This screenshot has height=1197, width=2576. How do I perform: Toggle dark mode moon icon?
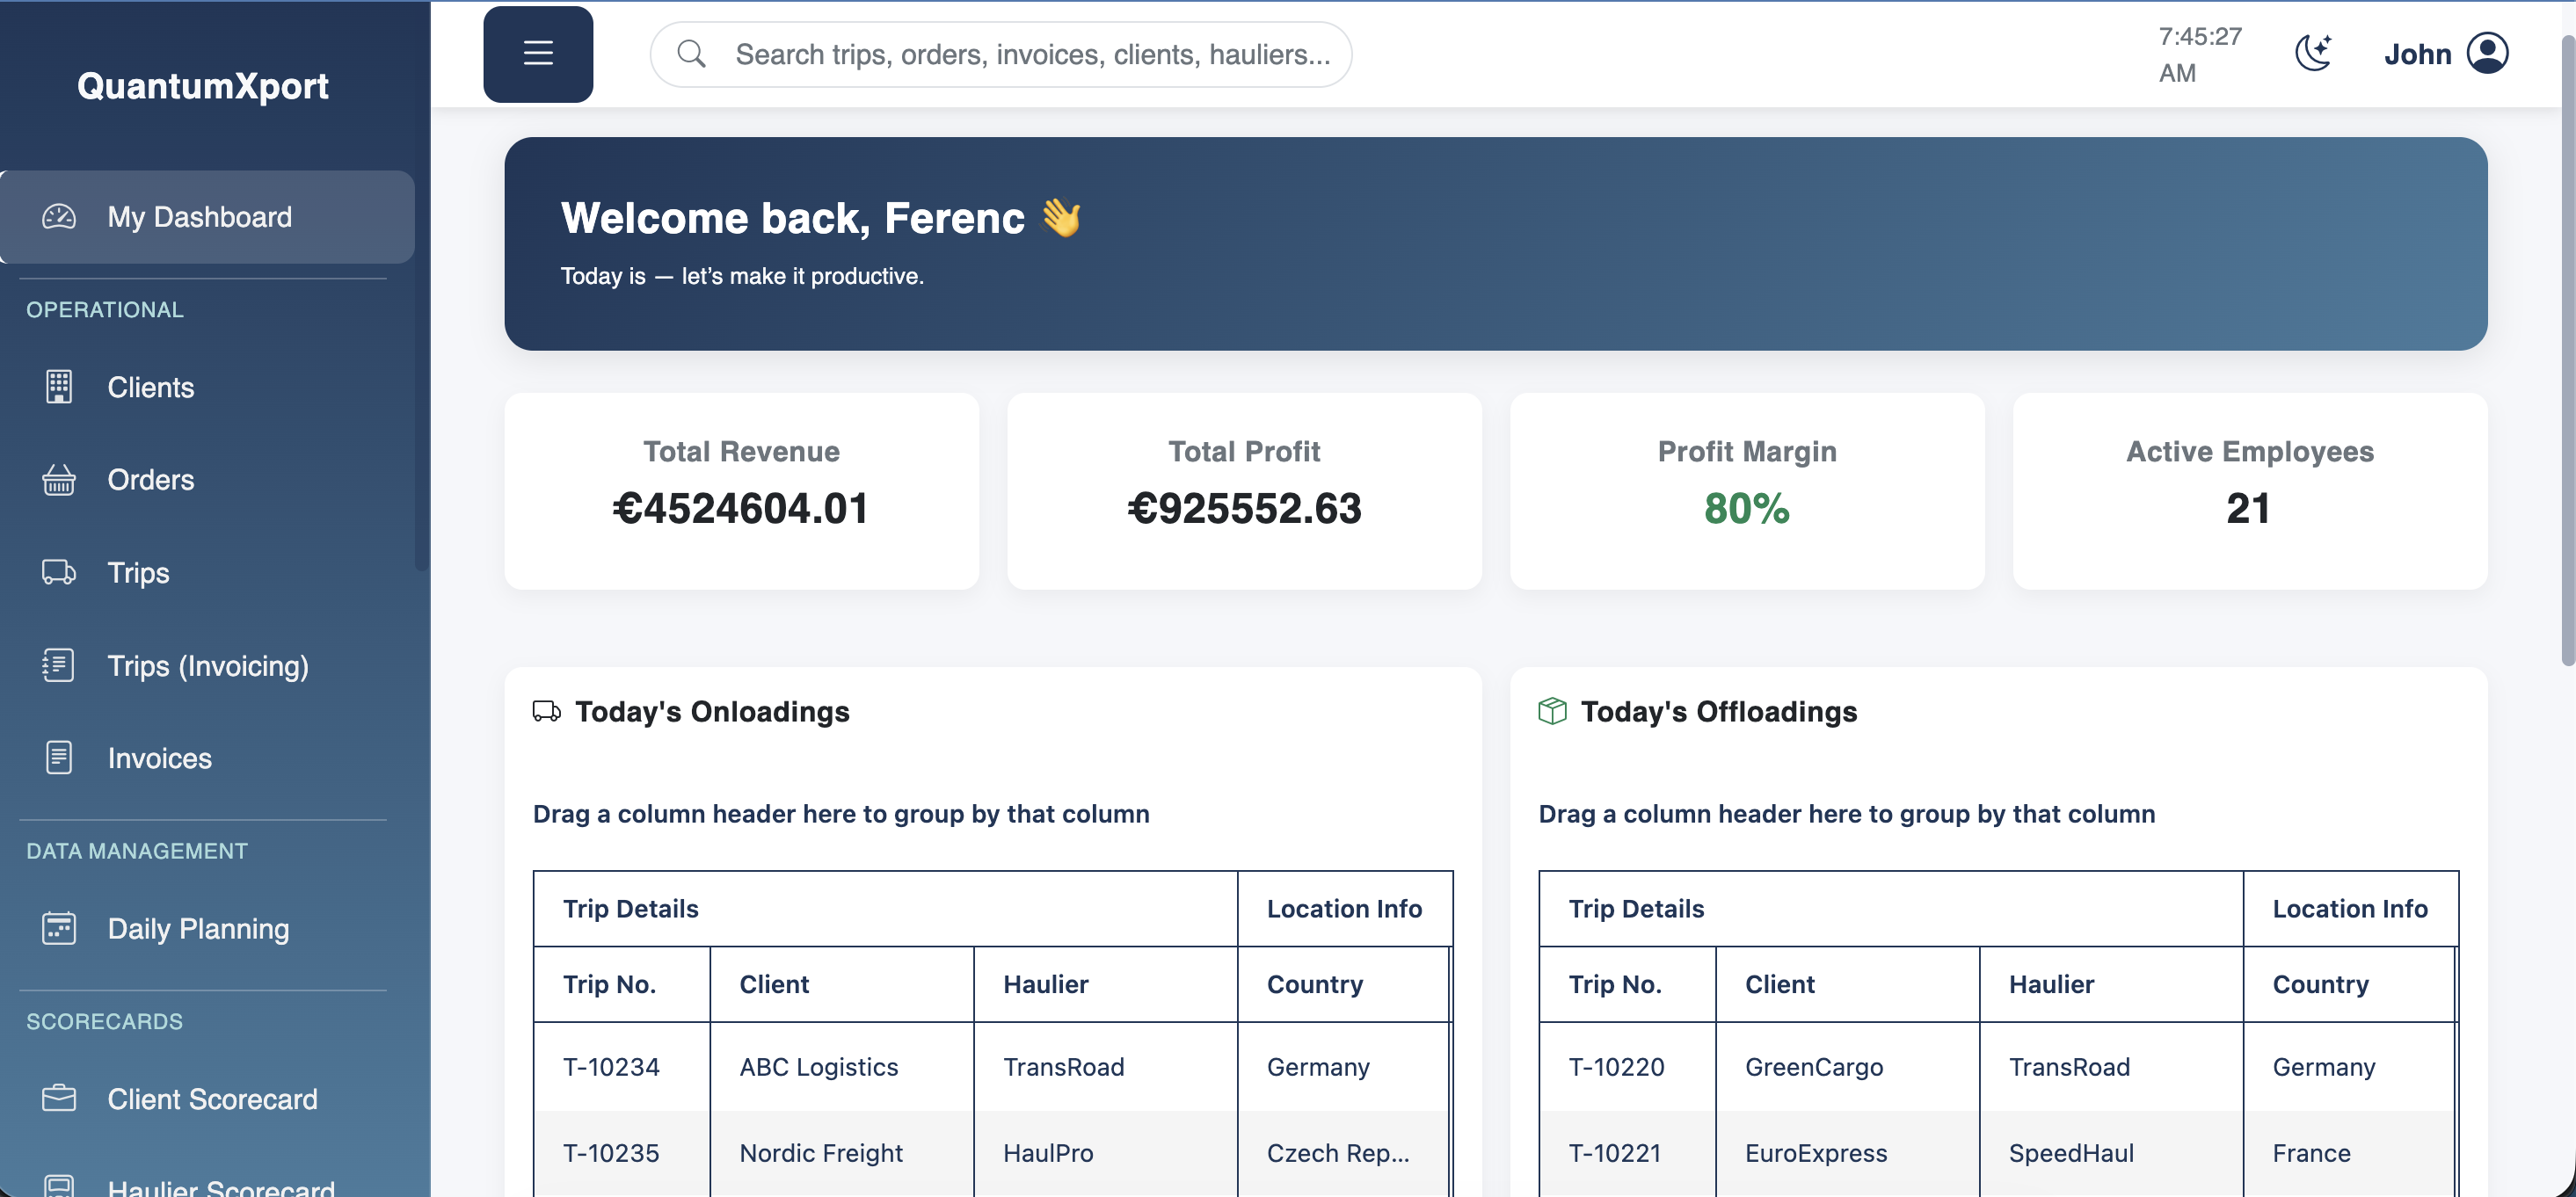click(2313, 53)
